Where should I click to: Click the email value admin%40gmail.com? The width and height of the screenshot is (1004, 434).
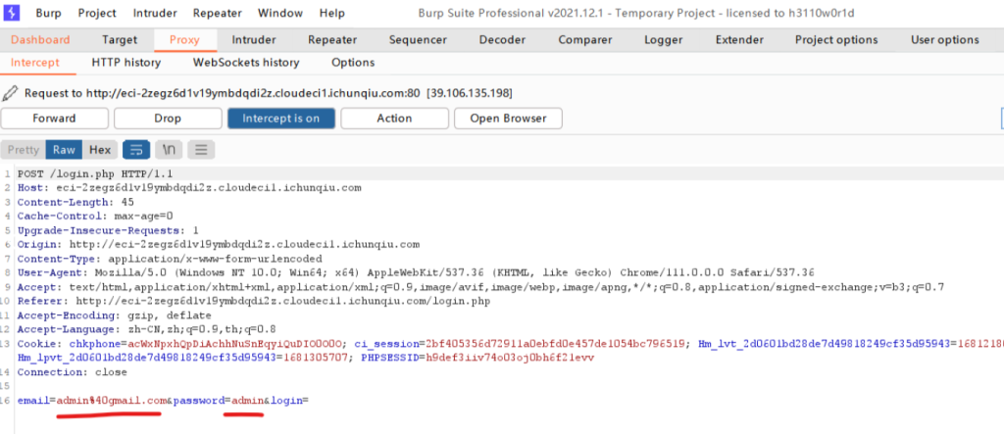[x=112, y=400]
